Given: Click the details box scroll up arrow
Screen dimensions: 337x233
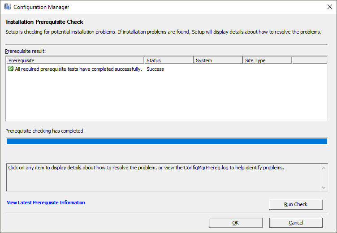Looking at the screenshot, I should tap(324, 168).
